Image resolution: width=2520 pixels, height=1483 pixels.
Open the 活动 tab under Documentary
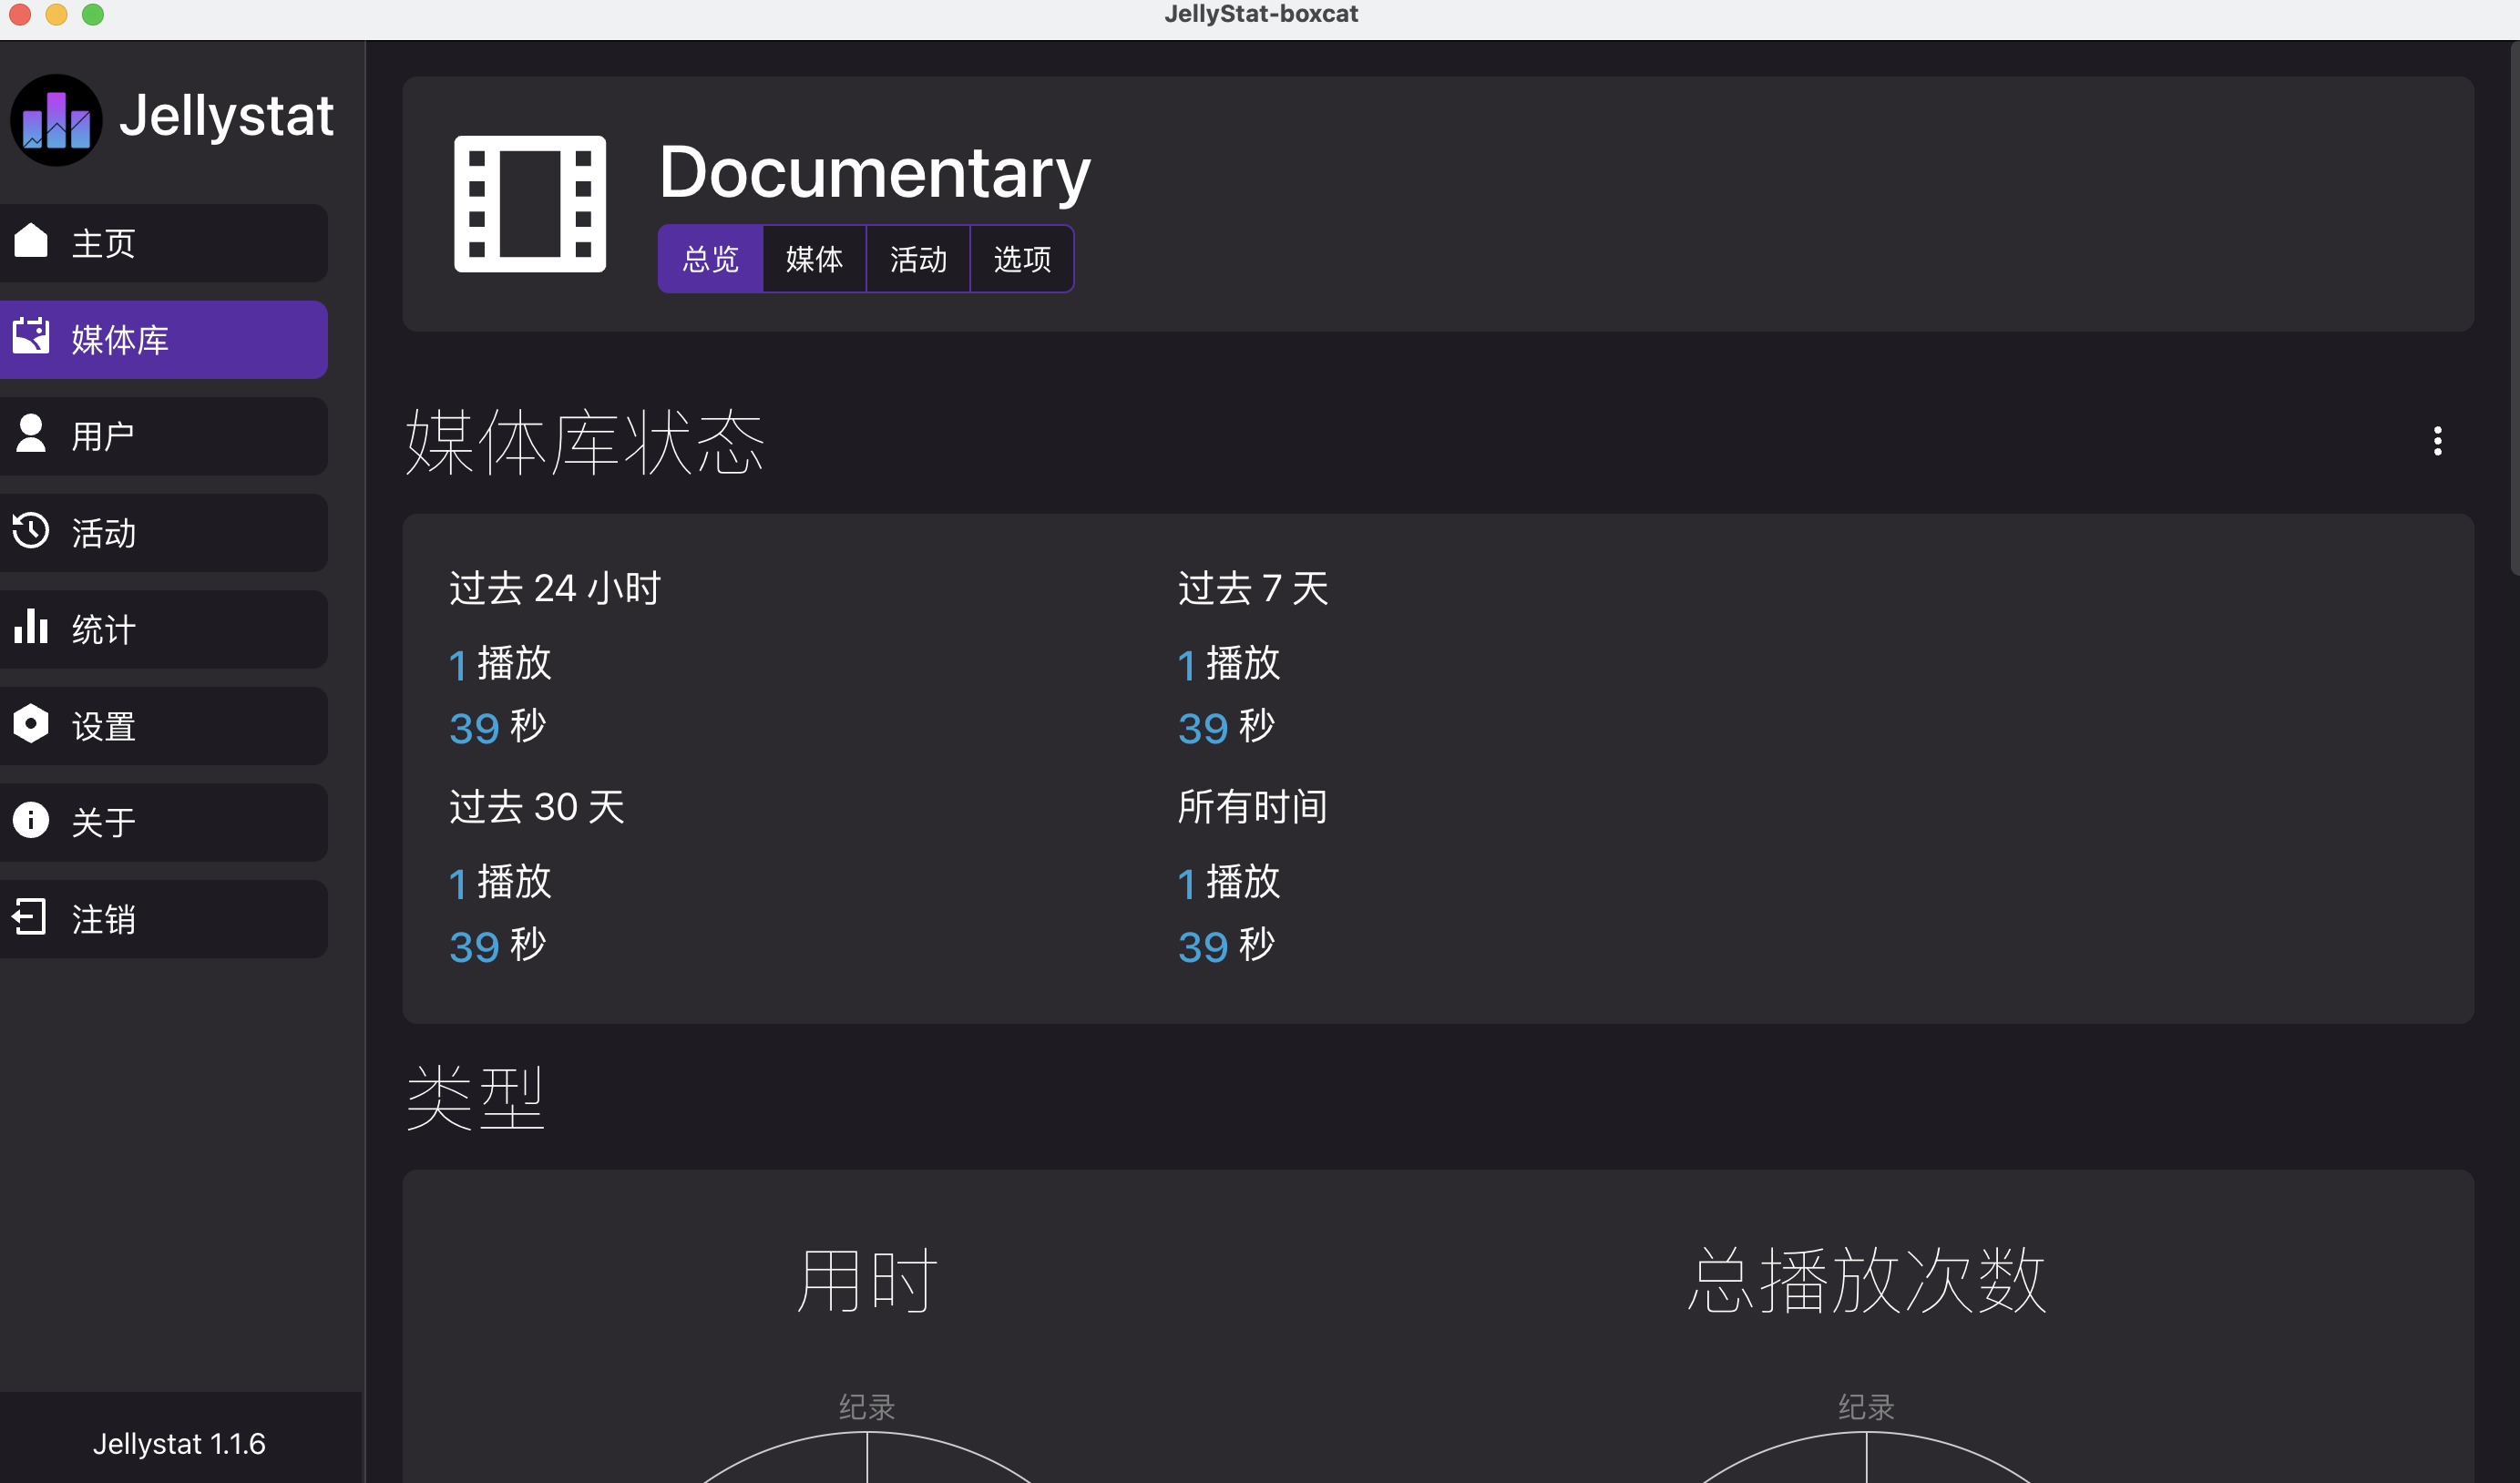919,259
